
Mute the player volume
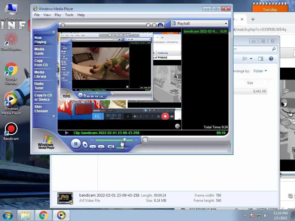pyautogui.click(x=111, y=147)
